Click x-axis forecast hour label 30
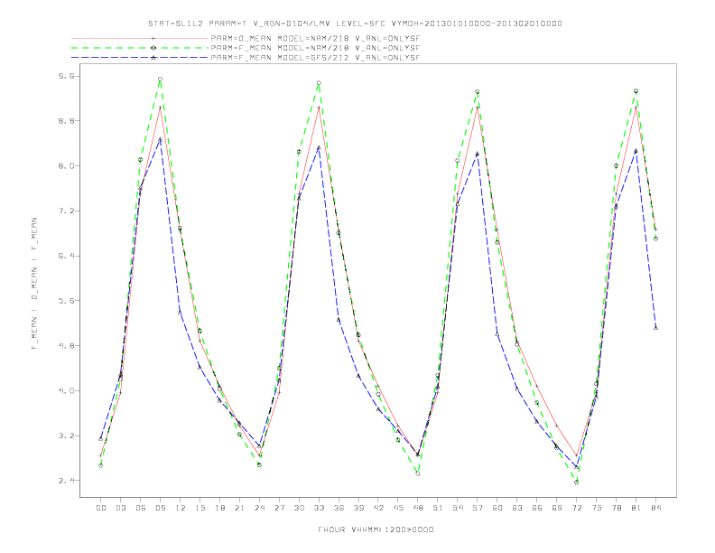 pyautogui.click(x=299, y=508)
